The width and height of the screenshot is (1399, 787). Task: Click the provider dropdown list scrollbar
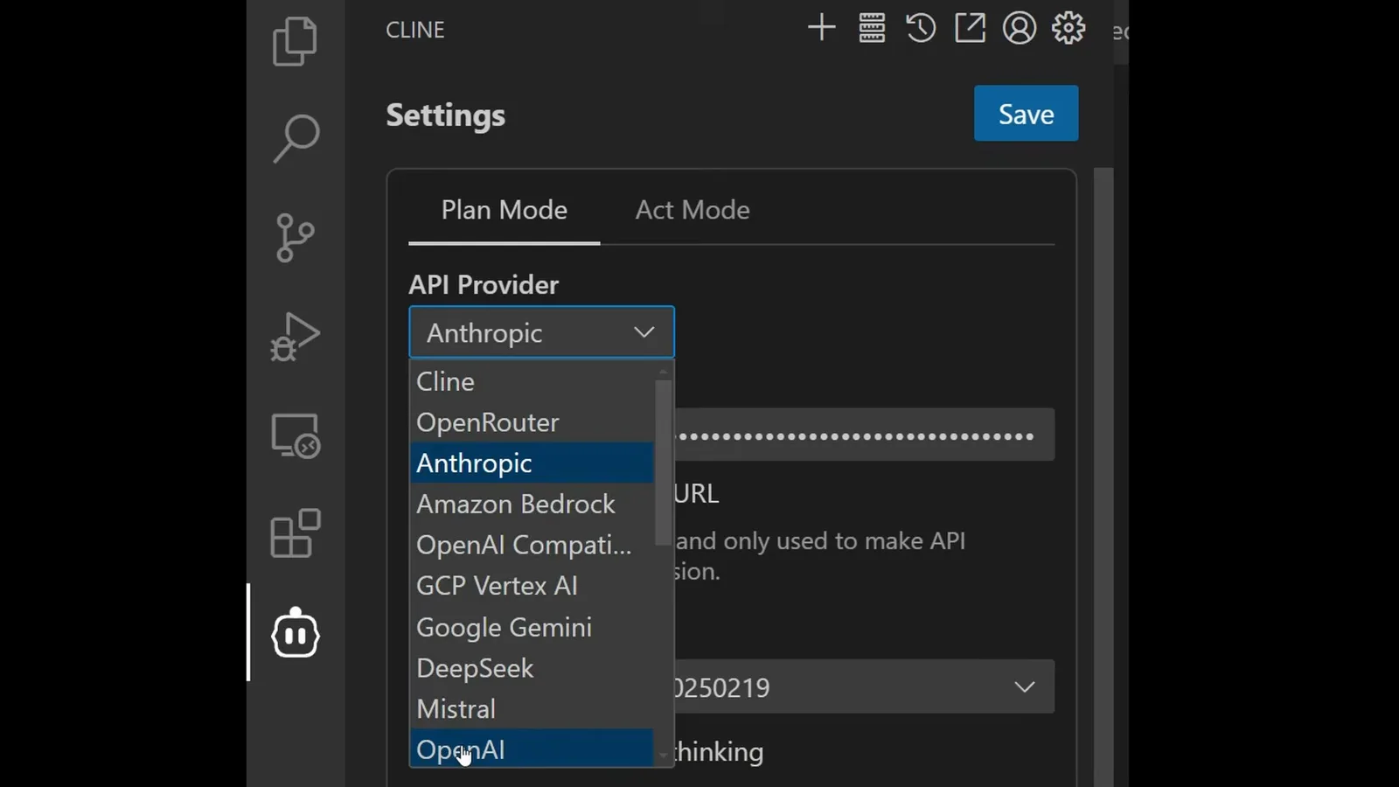[663, 462]
